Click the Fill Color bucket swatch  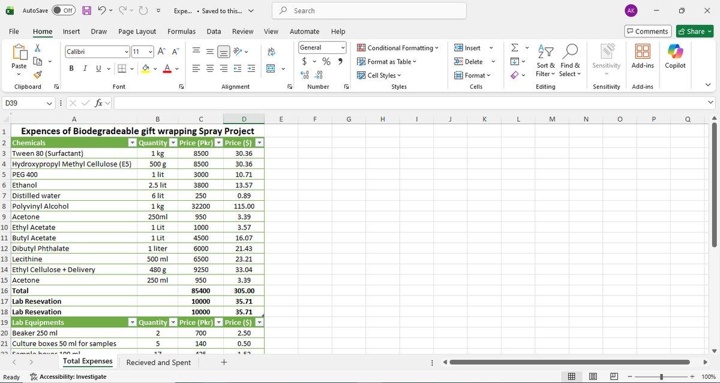pos(145,68)
